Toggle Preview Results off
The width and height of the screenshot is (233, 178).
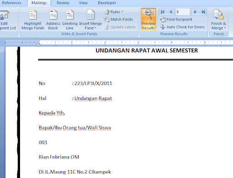148,20
